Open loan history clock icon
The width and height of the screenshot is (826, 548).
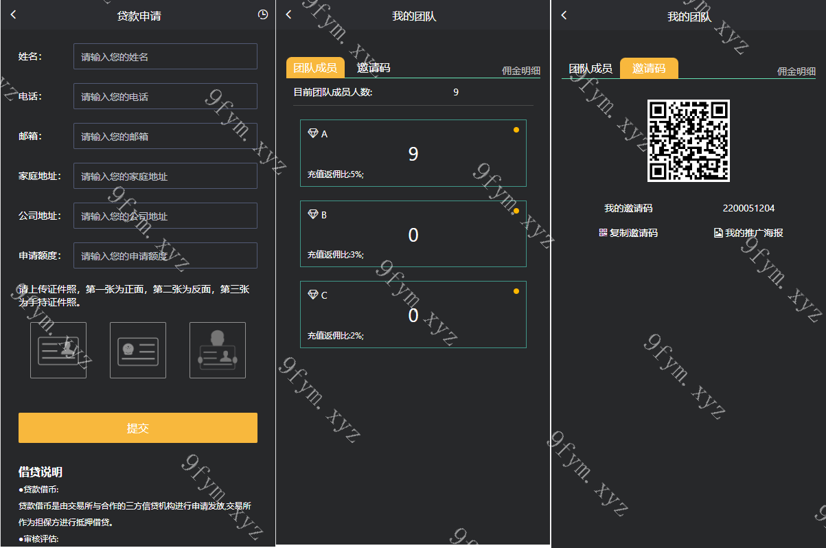[x=263, y=14]
